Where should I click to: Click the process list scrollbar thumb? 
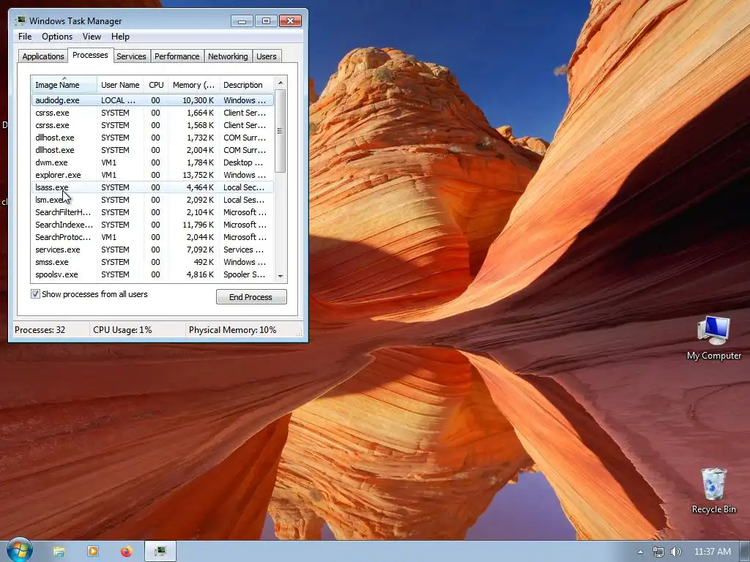click(x=281, y=131)
